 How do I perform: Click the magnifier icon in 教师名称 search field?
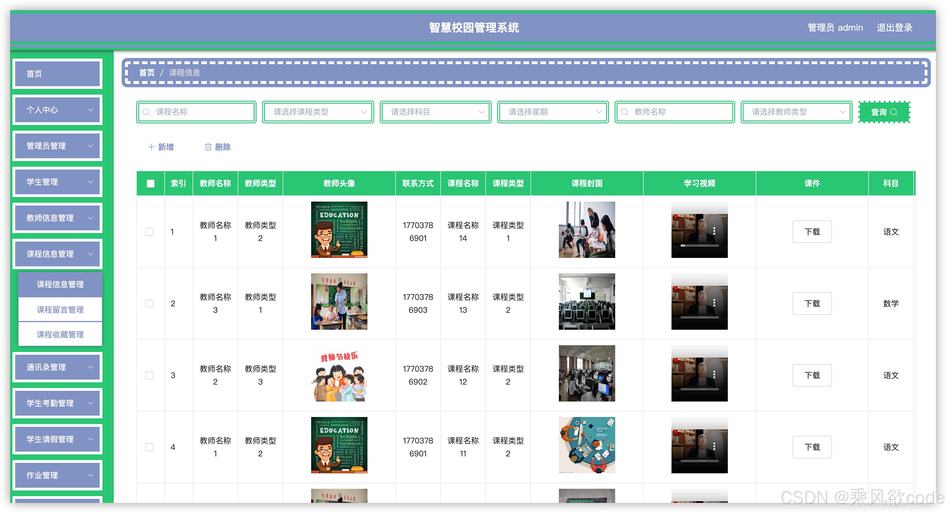pos(624,112)
